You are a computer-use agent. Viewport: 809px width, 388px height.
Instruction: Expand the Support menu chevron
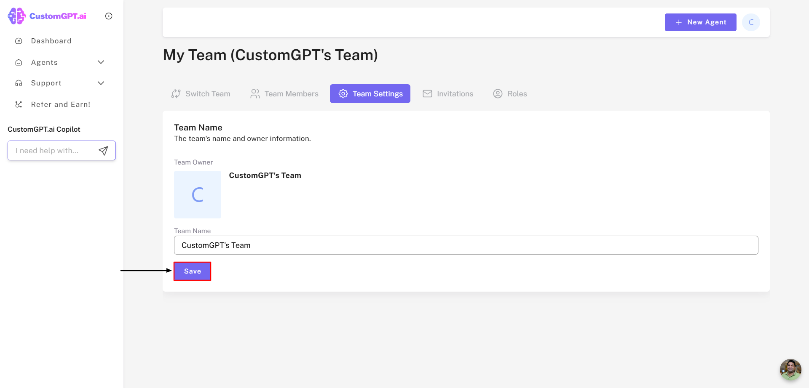coord(101,83)
